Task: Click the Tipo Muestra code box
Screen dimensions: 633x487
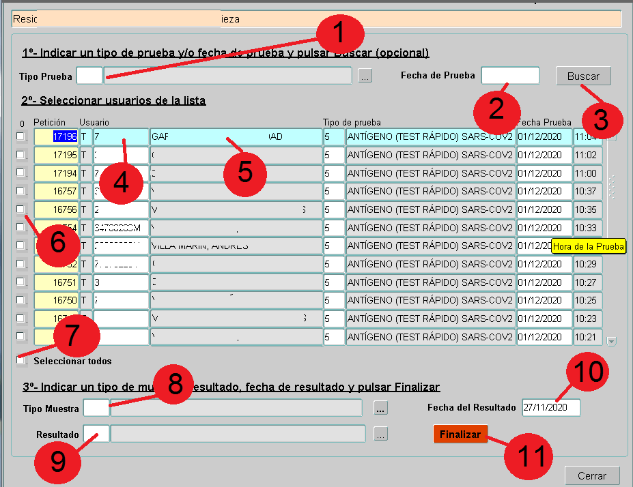Action: [96, 408]
